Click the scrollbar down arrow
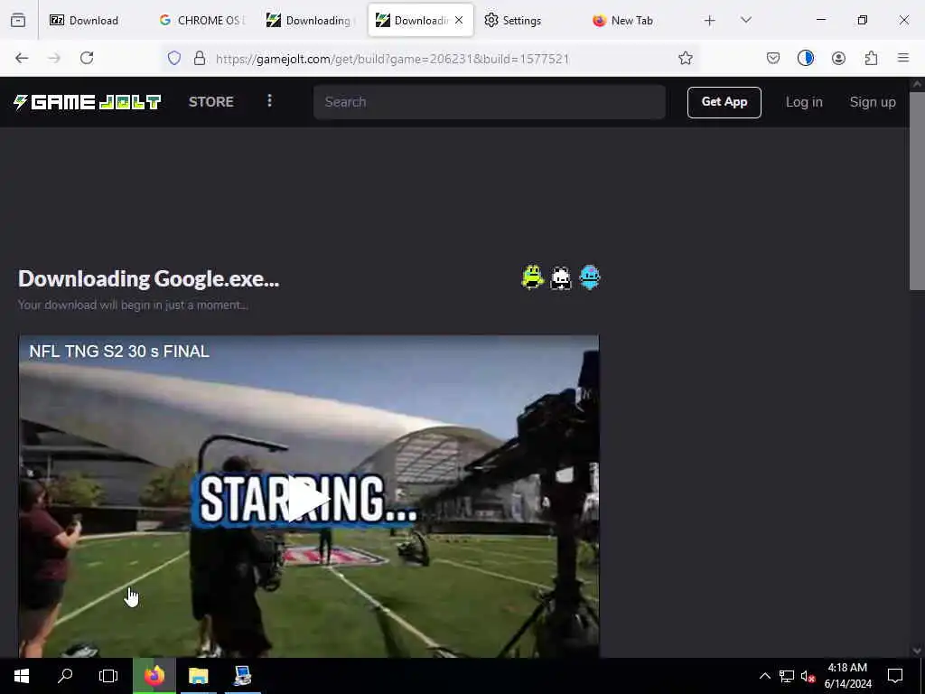 [916, 651]
